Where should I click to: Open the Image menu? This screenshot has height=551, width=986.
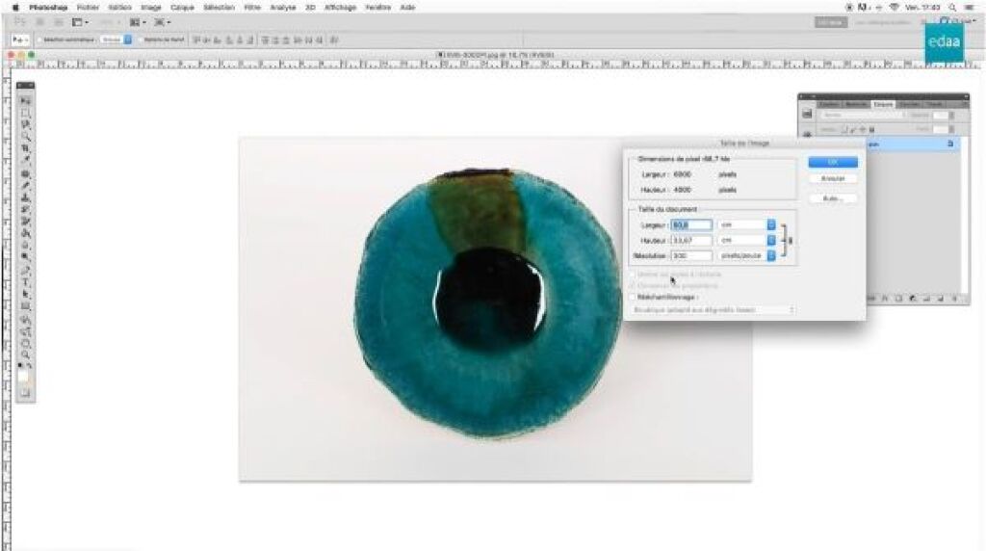tap(151, 7)
